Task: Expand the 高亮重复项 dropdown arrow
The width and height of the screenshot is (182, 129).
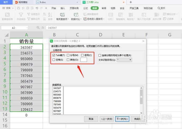Action: point(68,19)
